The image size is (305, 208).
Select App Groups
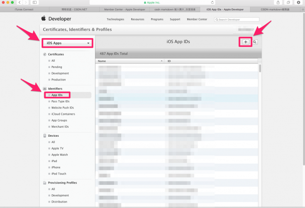[x=59, y=121]
